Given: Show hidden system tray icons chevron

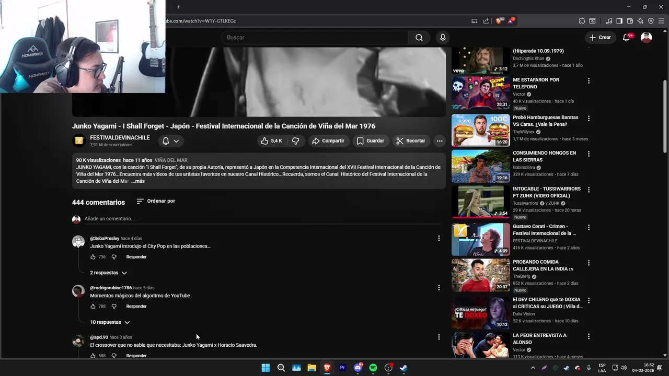Looking at the screenshot, I should click(533, 368).
